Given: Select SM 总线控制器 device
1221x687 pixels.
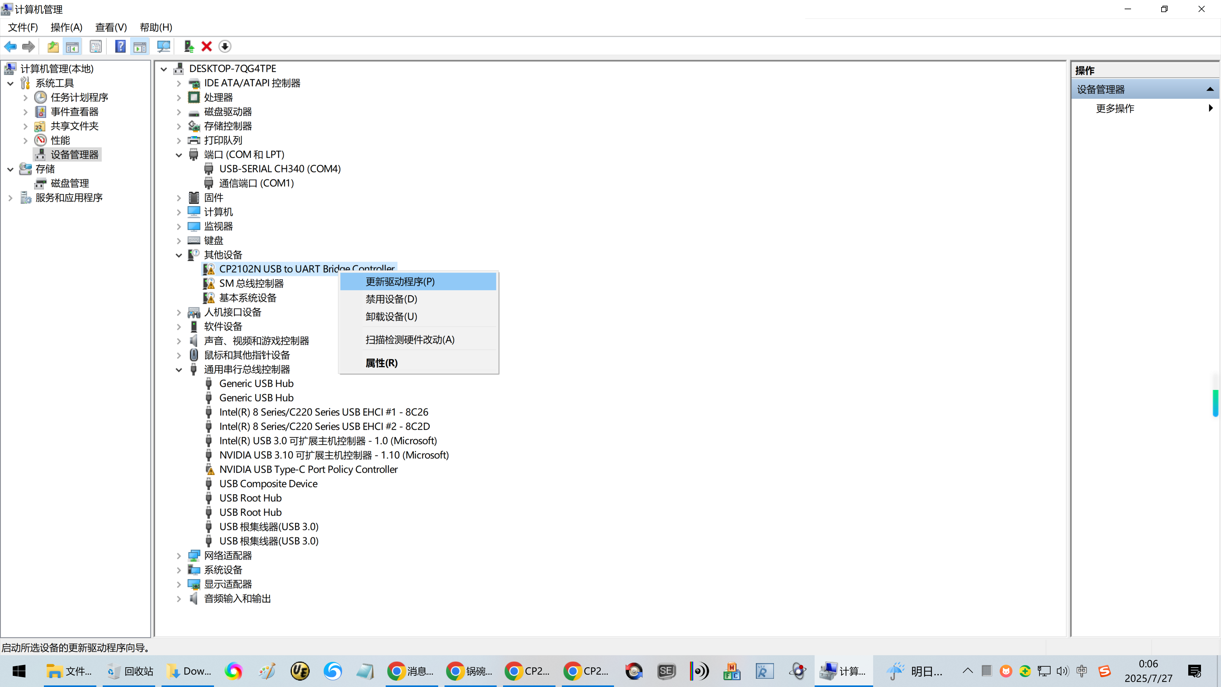Looking at the screenshot, I should pyautogui.click(x=251, y=283).
